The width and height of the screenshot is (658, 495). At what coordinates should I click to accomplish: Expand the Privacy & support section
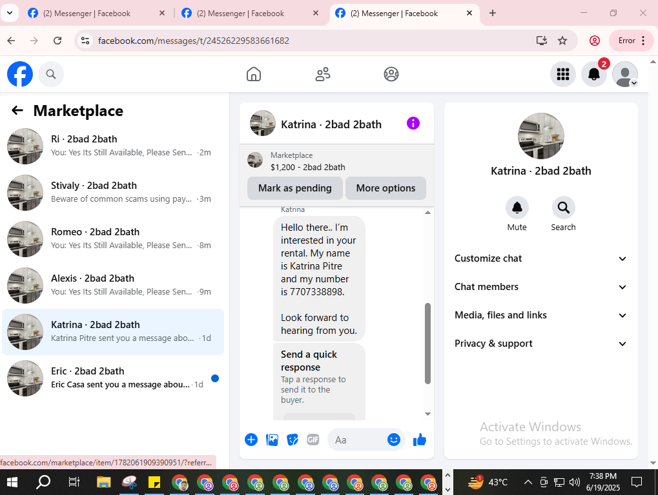click(540, 344)
